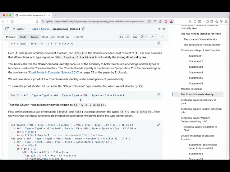The image size is (230, 172).
Task: Reload the page
Action: [x=12, y=21]
